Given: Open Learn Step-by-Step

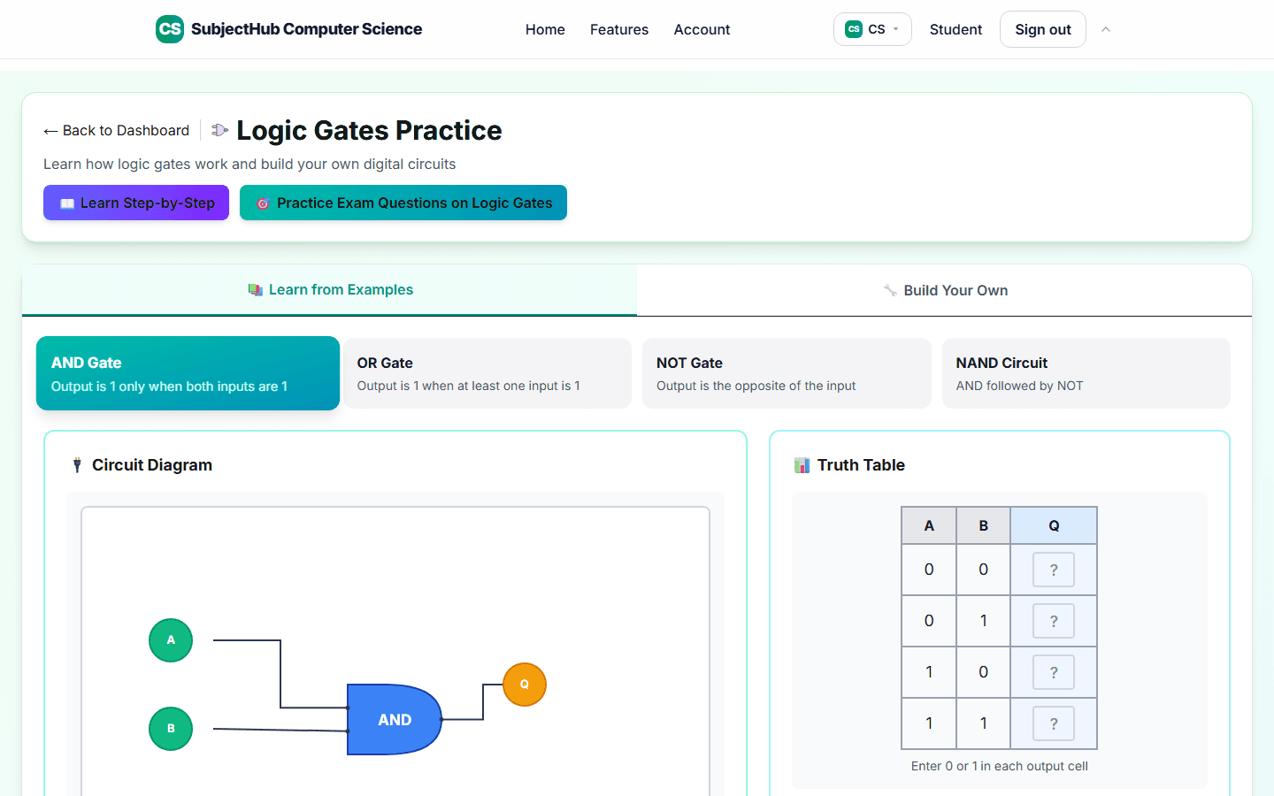Looking at the screenshot, I should (136, 203).
